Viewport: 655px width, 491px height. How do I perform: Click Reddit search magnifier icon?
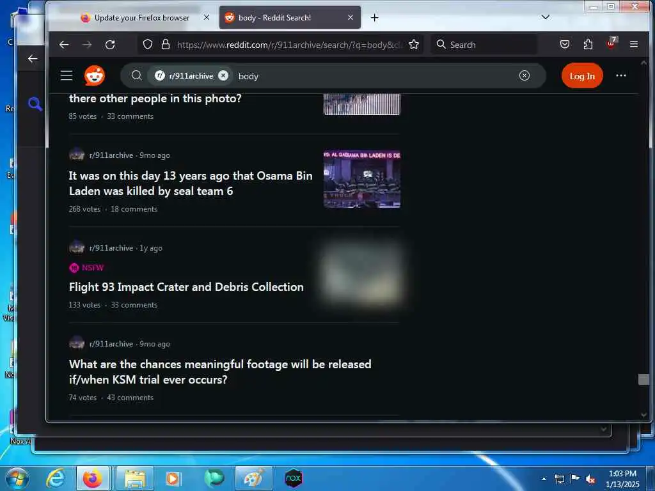point(136,75)
